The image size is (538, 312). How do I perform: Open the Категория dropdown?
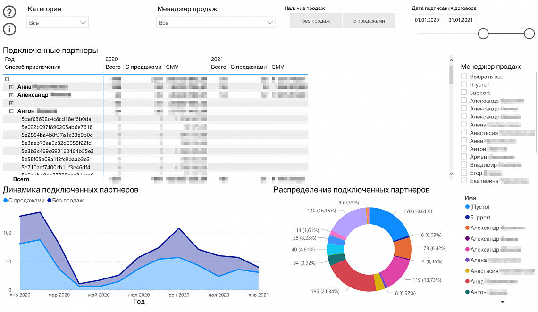pos(58,23)
